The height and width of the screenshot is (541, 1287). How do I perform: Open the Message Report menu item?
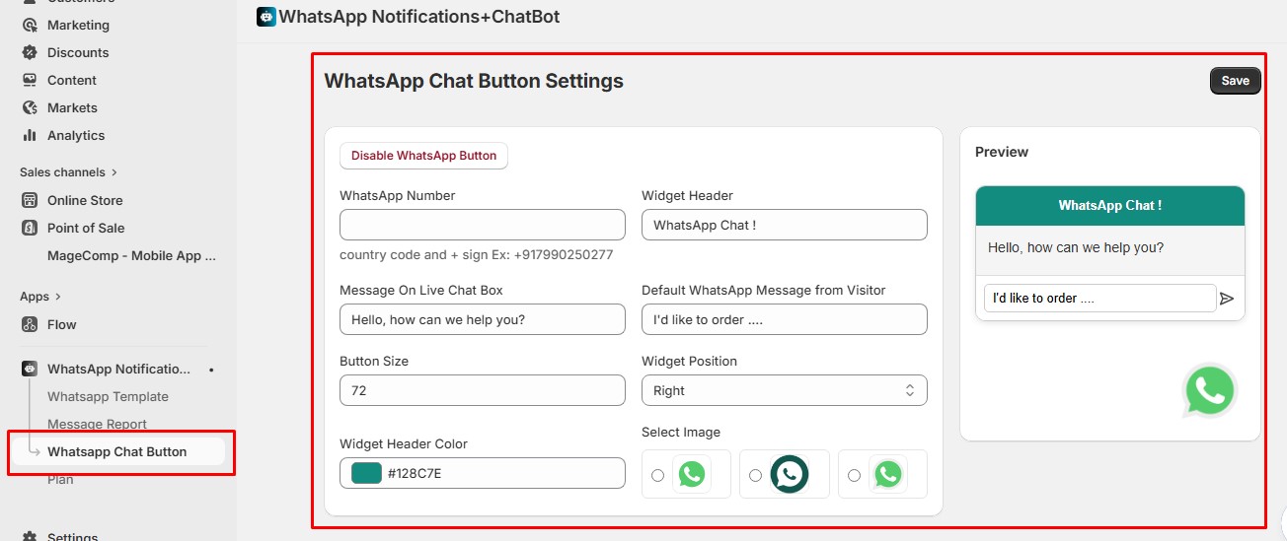tap(97, 424)
